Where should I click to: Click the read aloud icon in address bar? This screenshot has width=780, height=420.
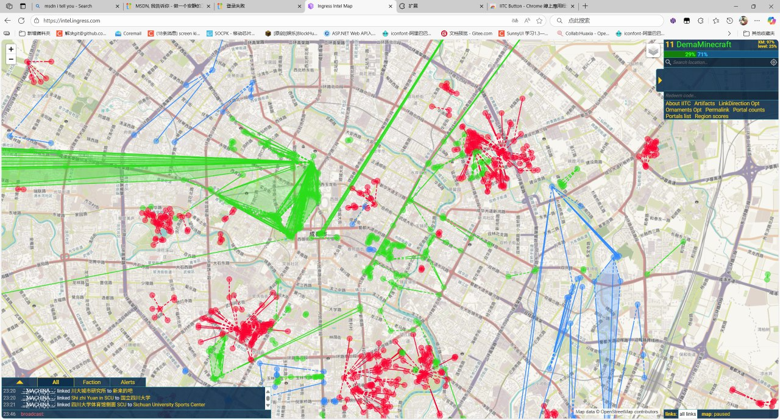[527, 21]
